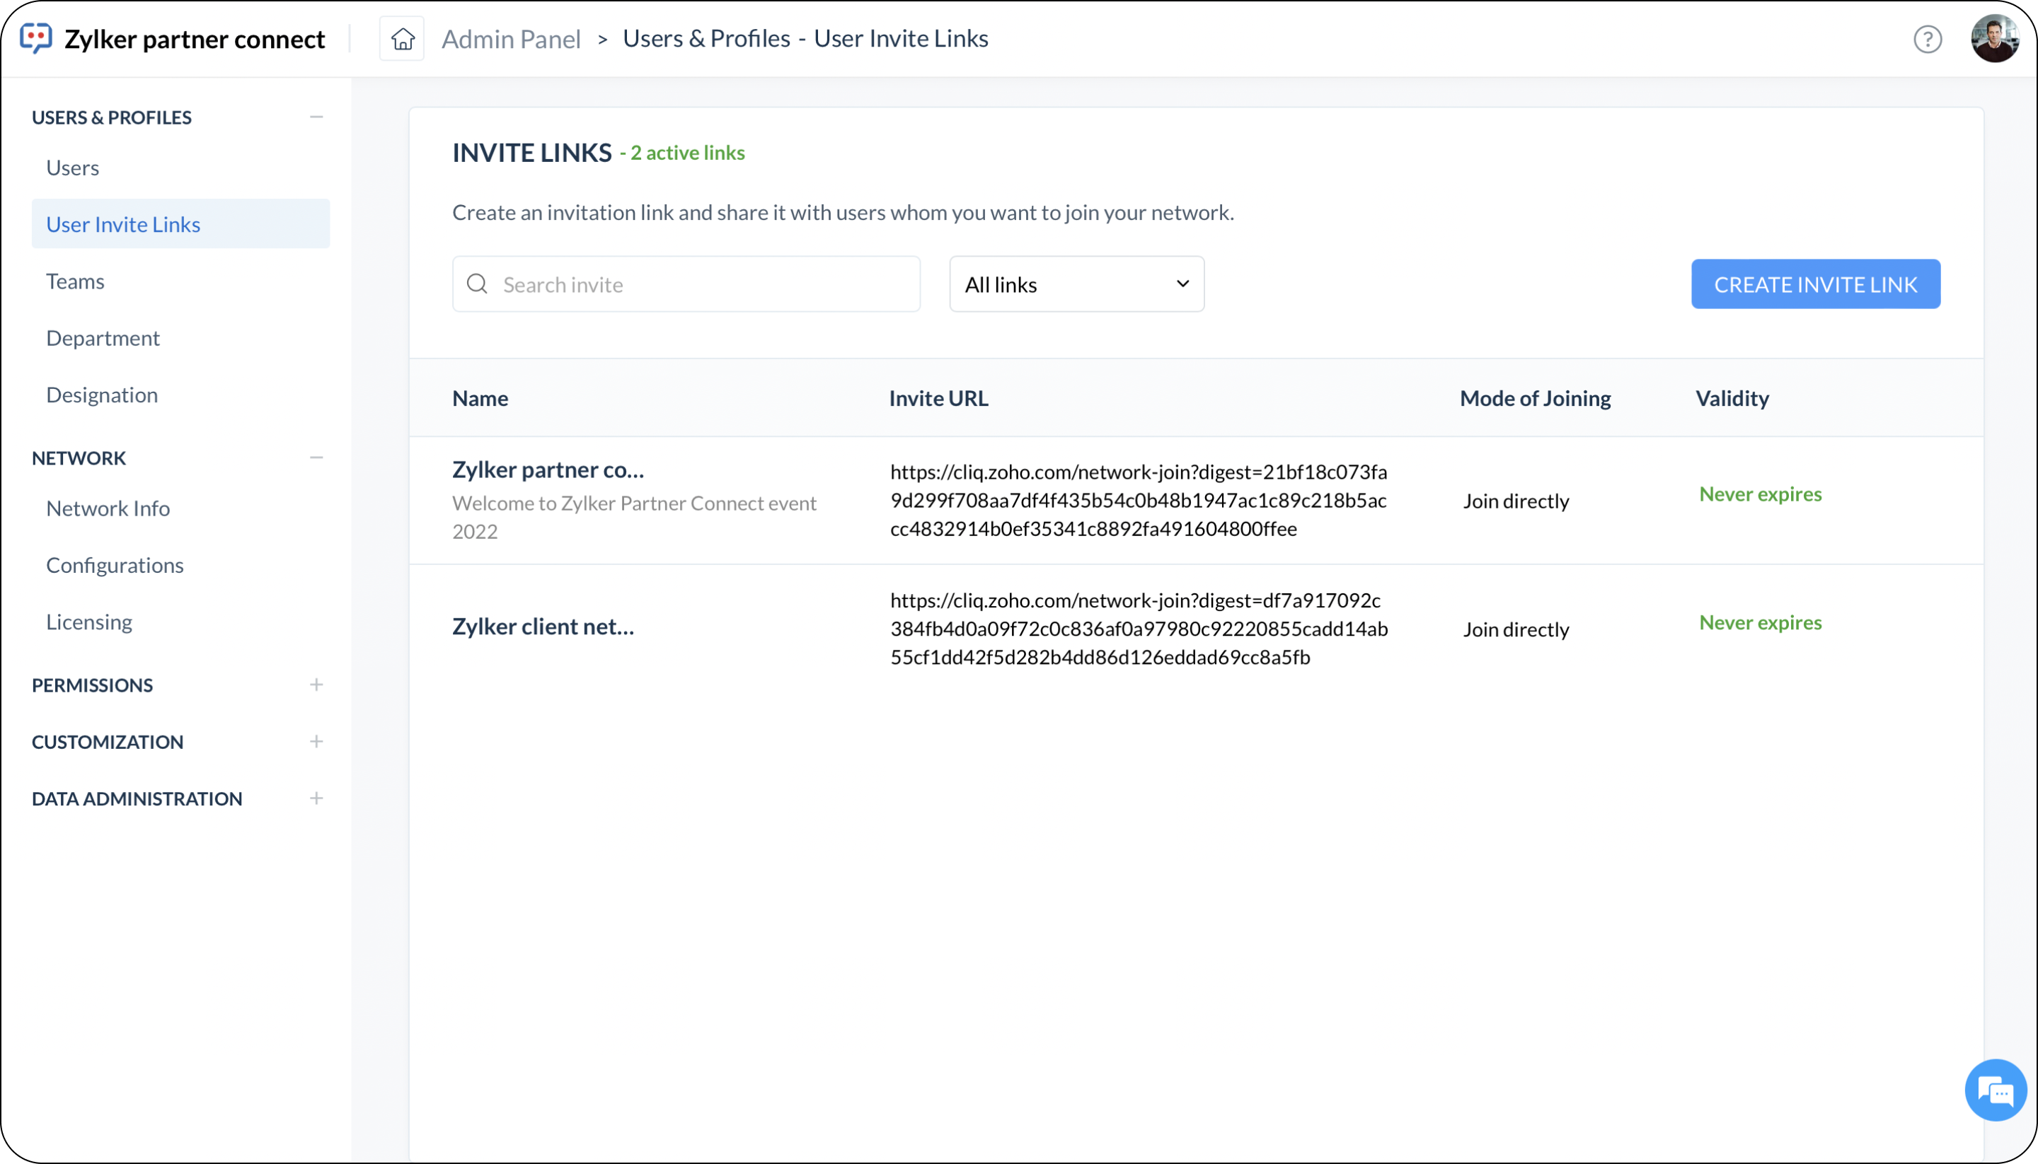The image size is (2038, 1164).
Task: Click Join directly in Zylker partner row
Action: point(1516,501)
